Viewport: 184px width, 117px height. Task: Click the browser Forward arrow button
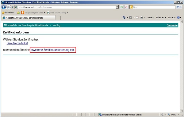click(x=9, y=7)
